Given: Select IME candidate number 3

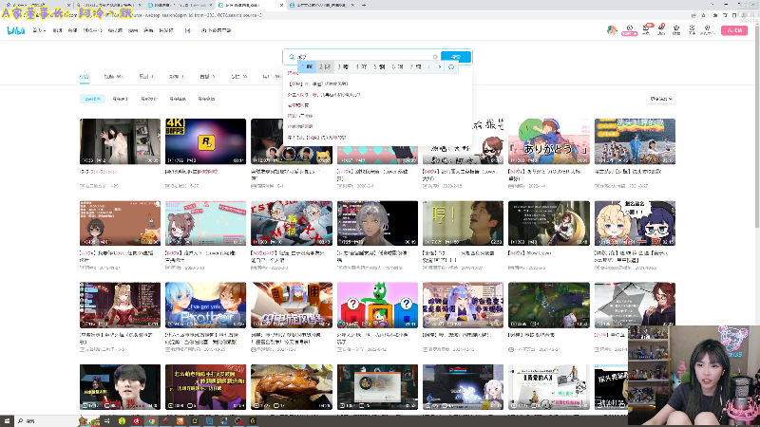Looking at the screenshot, I should (343, 66).
